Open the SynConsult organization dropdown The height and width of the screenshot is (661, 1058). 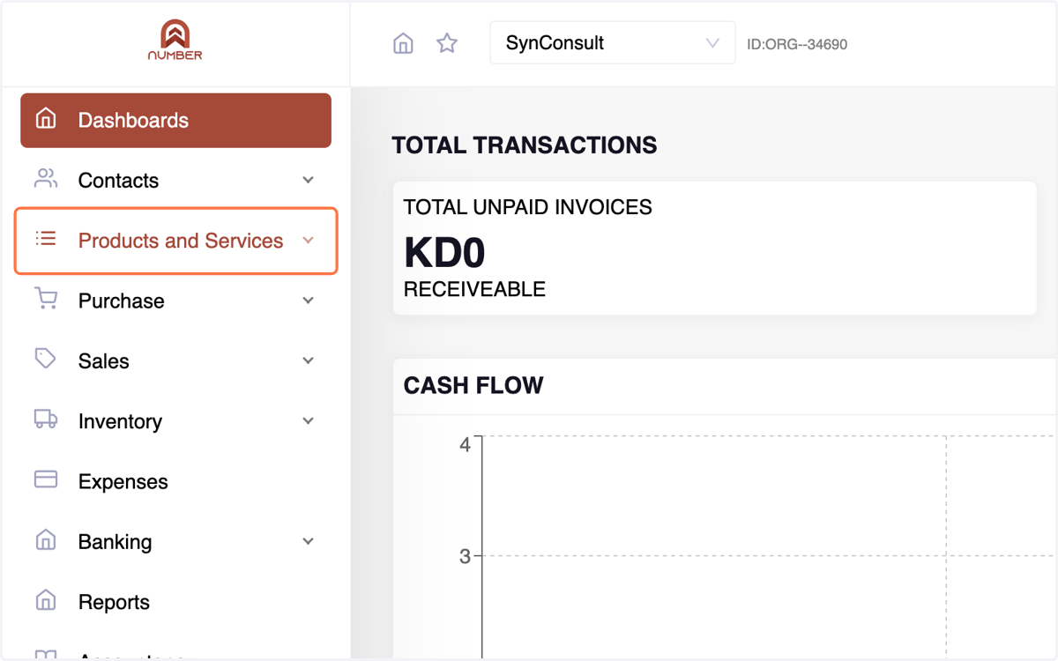point(613,43)
